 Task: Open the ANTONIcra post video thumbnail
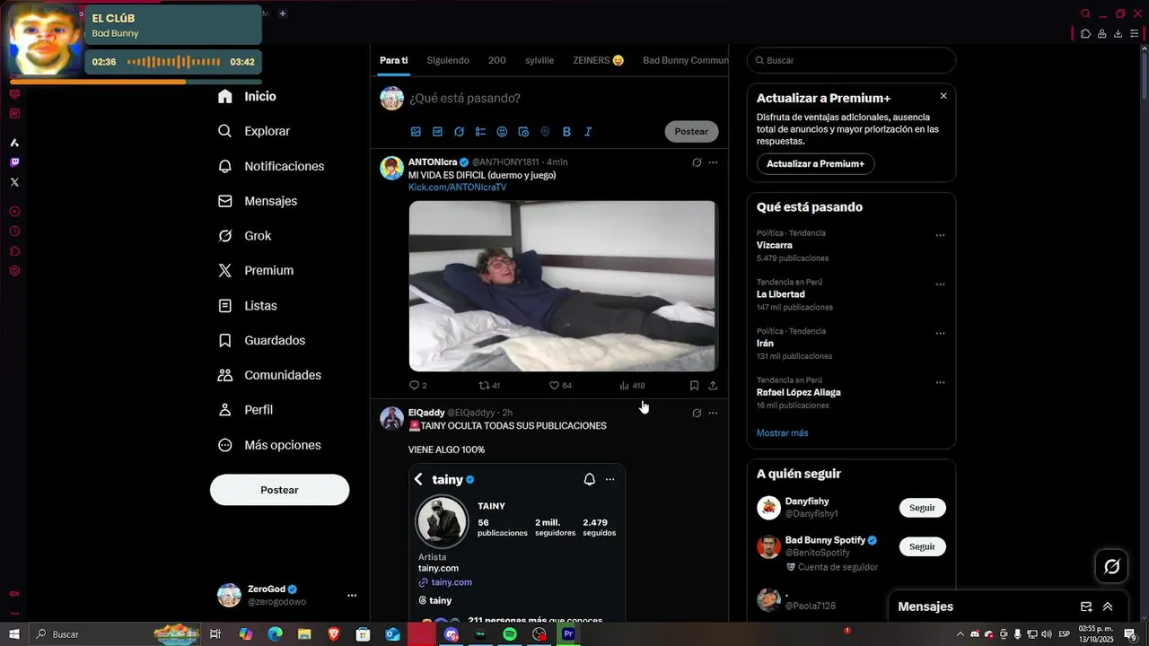[x=563, y=285]
